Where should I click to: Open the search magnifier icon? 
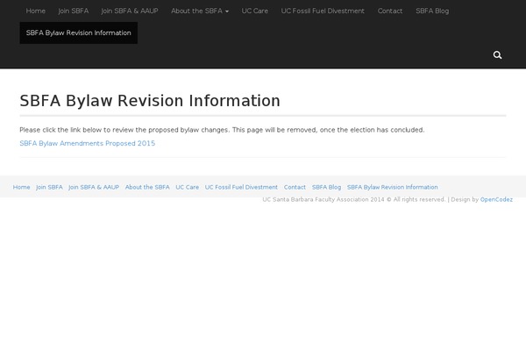(x=497, y=54)
